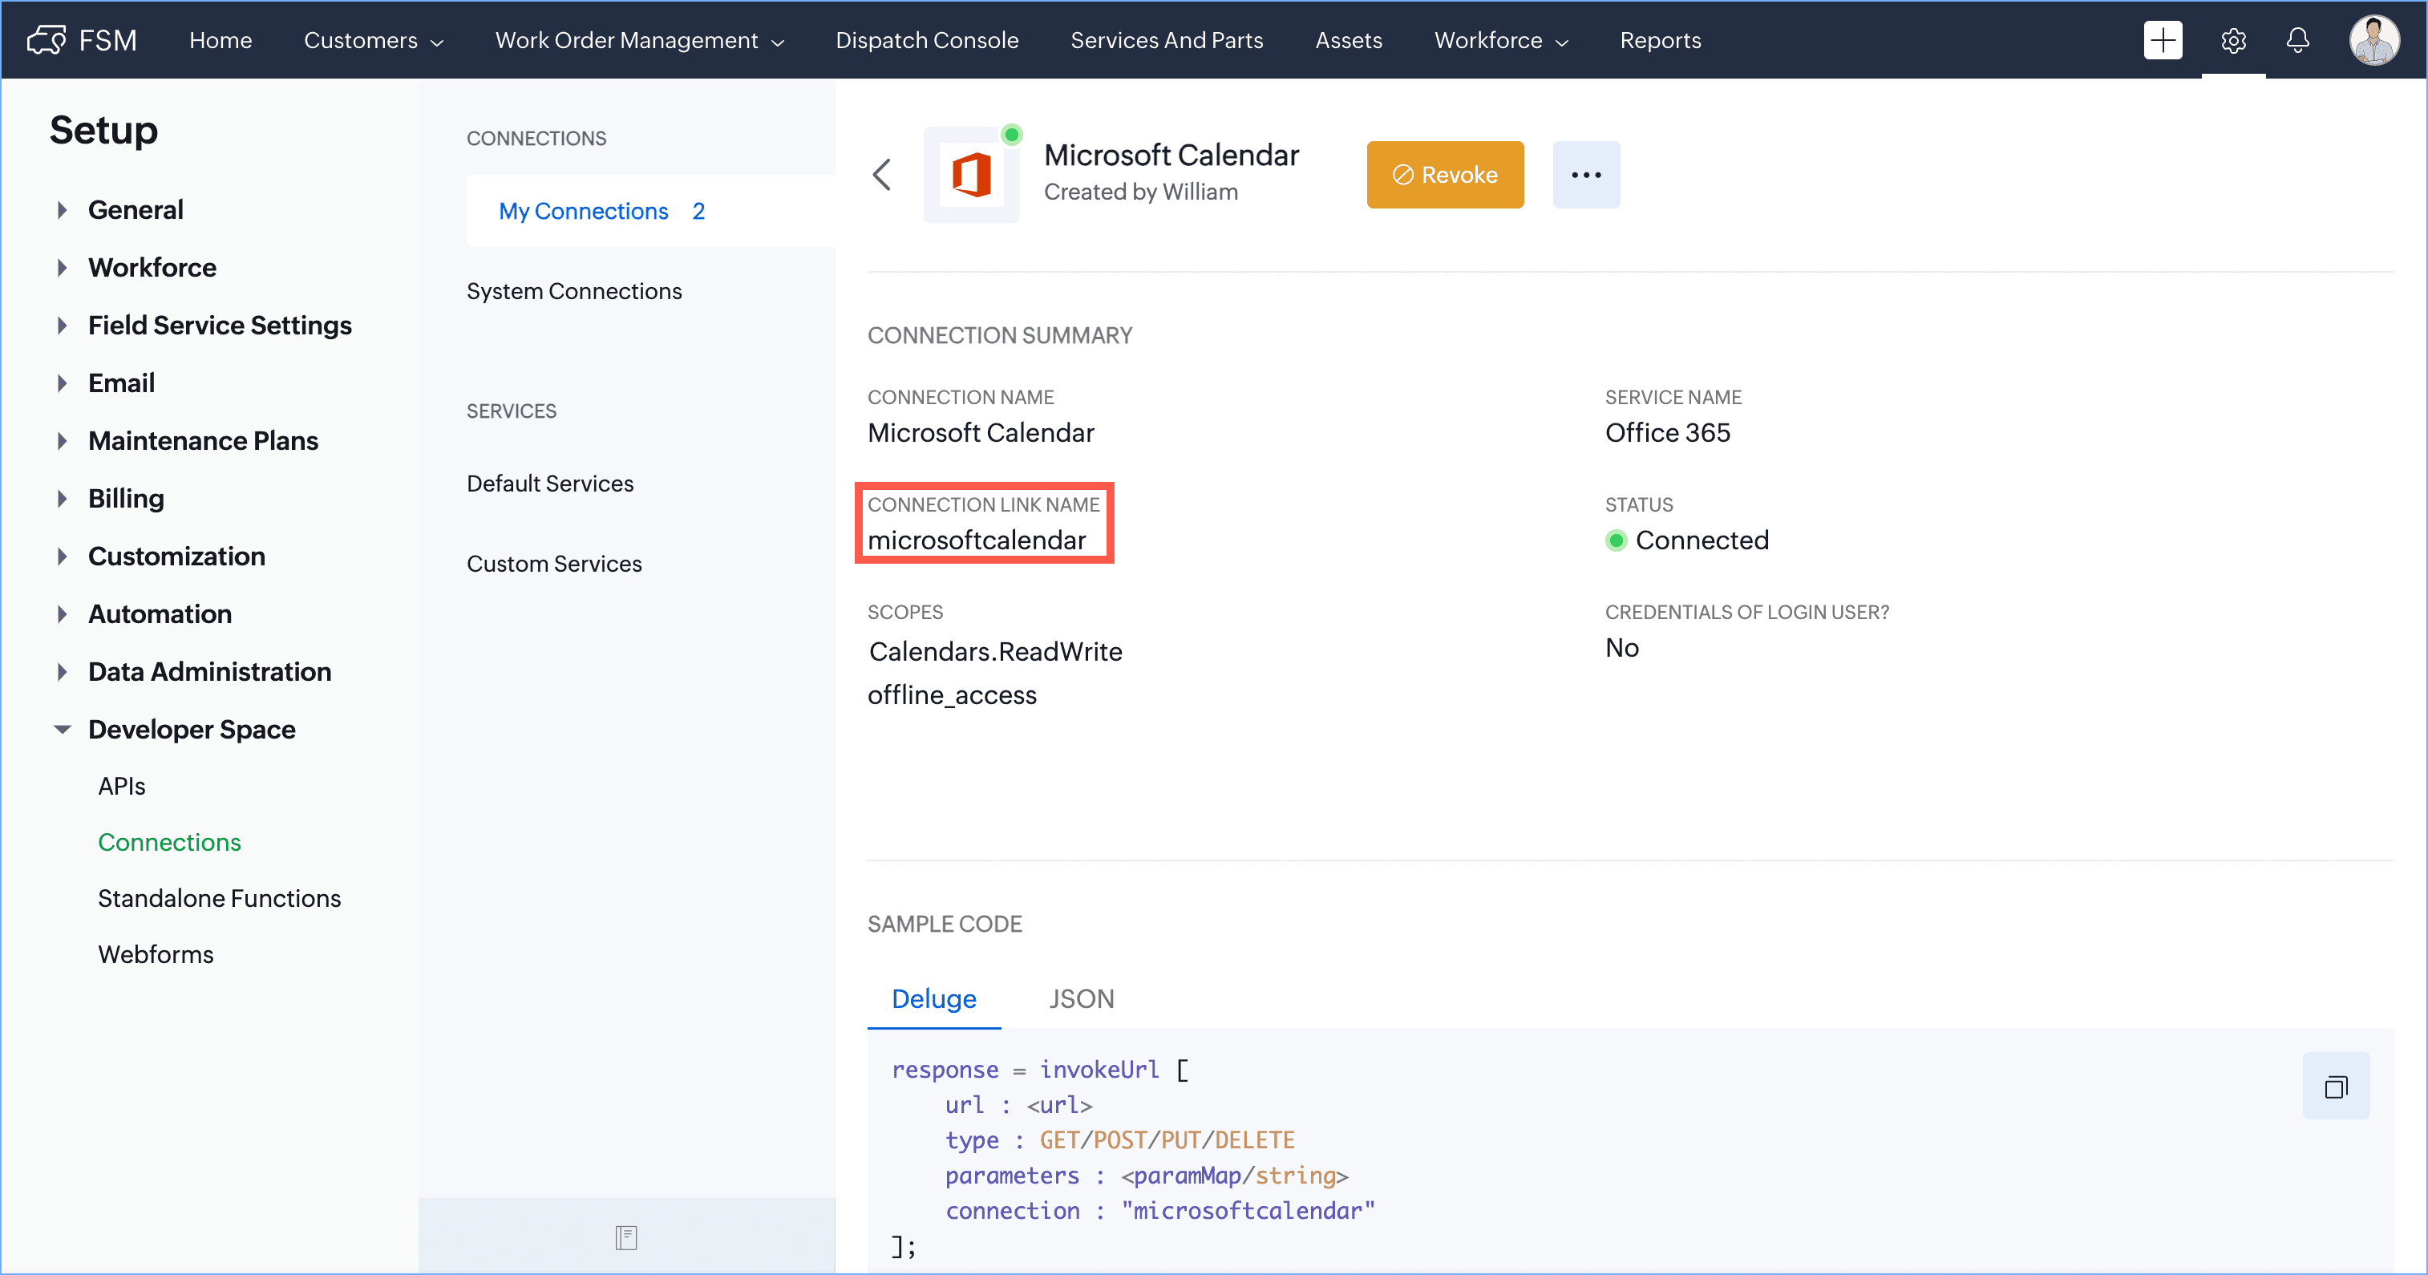Screen dimensions: 2428x1275
Task: Open the three-dot more options menu
Action: 1585,174
